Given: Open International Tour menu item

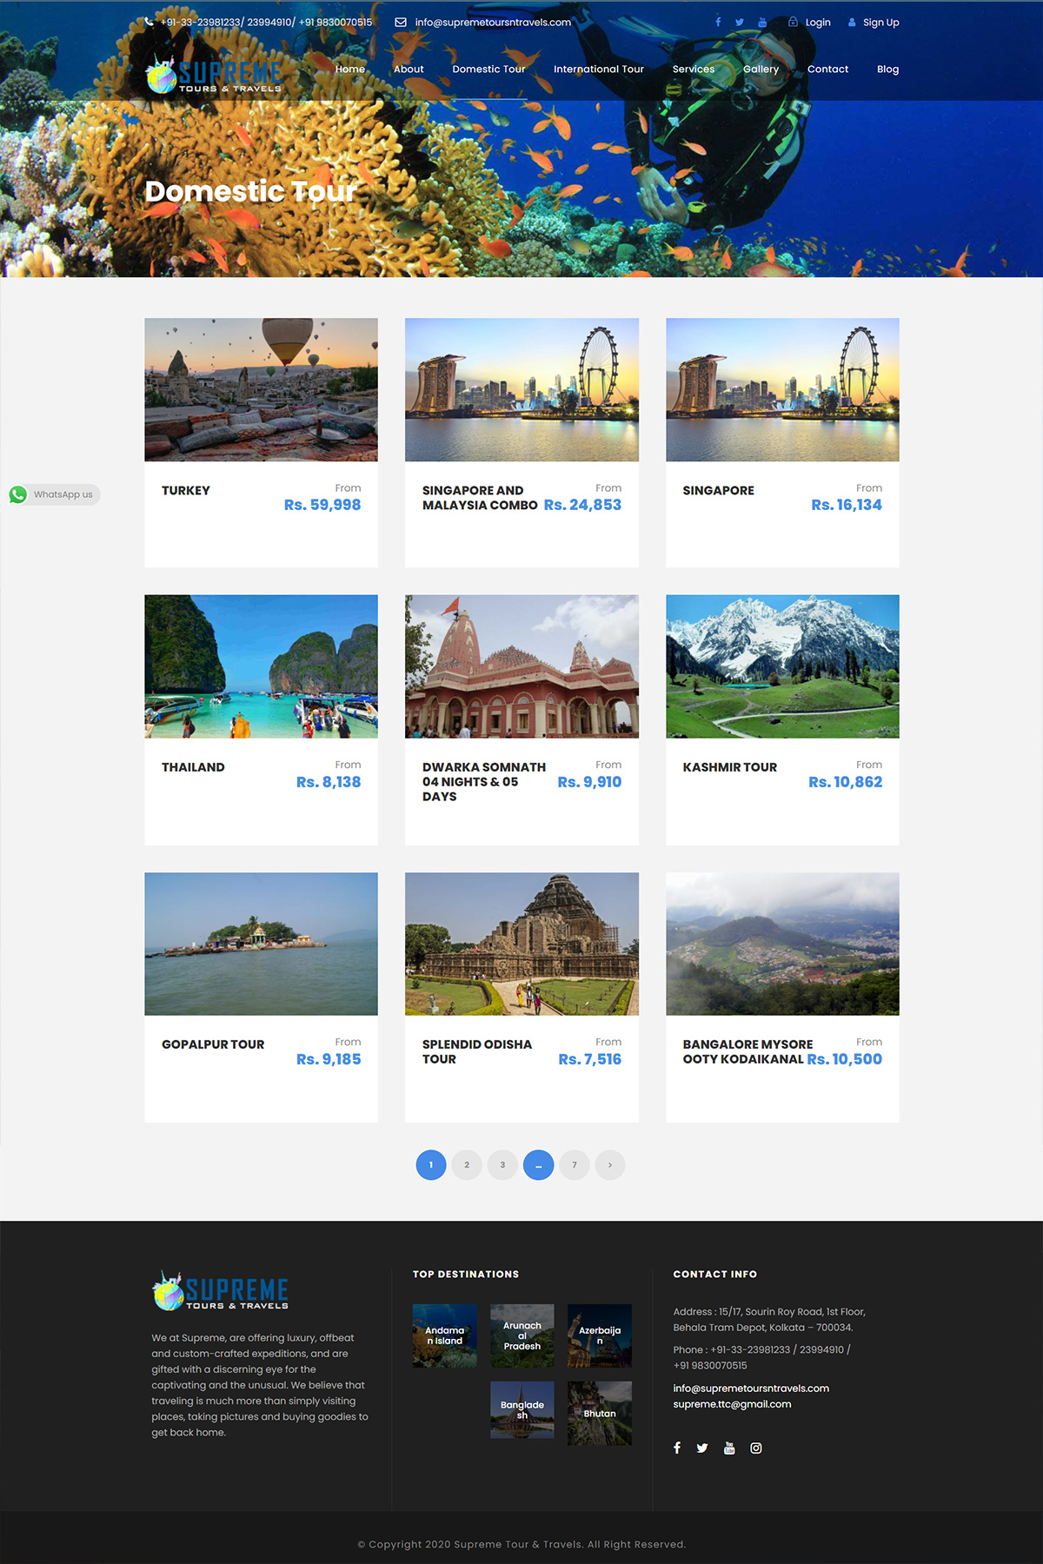Looking at the screenshot, I should click(599, 69).
